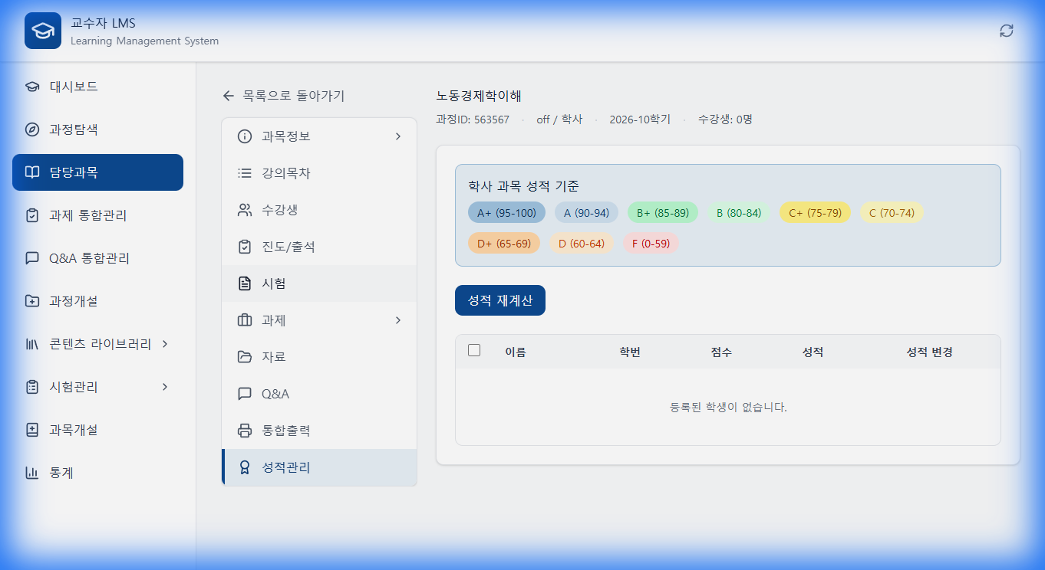The width and height of the screenshot is (1045, 570).
Task: Click the A+ (95-100) grade badge
Action: (x=507, y=212)
